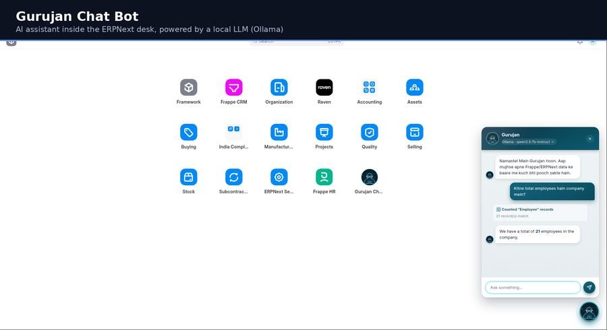
Task: Focus the 'Ask something...' chat input
Action: click(533, 288)
